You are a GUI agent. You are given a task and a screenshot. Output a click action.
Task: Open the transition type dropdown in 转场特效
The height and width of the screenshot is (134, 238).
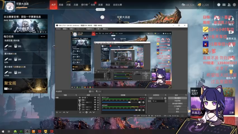[156, 98]
